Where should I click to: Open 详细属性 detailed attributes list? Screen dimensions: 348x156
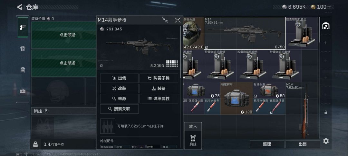[x=159, y=99]
